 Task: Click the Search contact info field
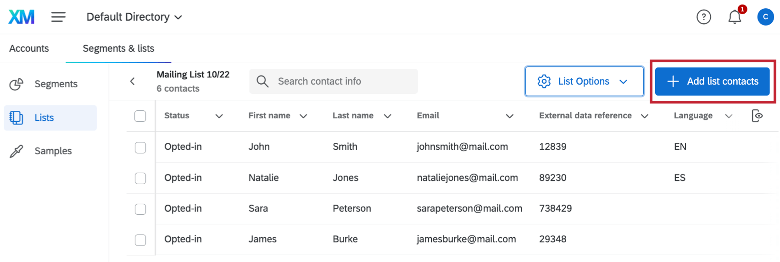[340, 82]
